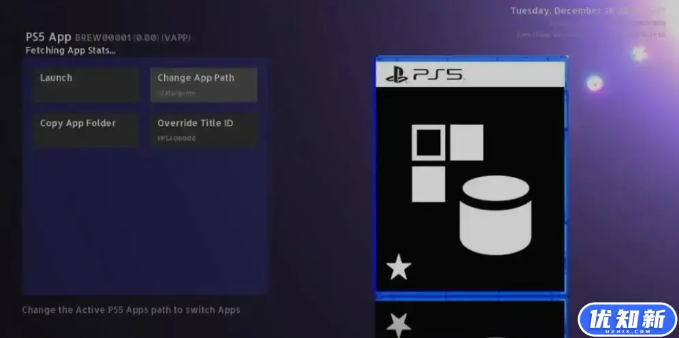Image resolution: width=679 pixels, height=338 pixels.
Task: Launch the PS5 App
Action: [x=86, y=84]
